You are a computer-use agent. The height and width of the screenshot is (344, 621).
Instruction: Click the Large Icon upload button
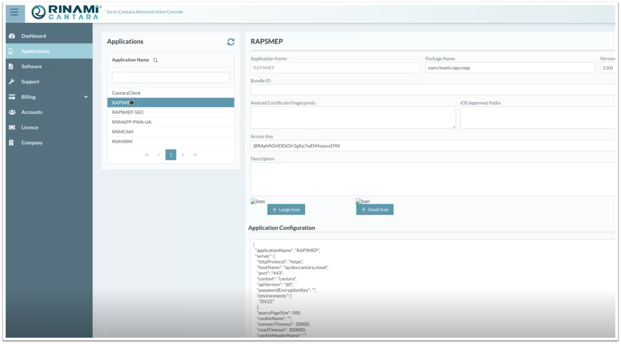click(x=286, y=210)
